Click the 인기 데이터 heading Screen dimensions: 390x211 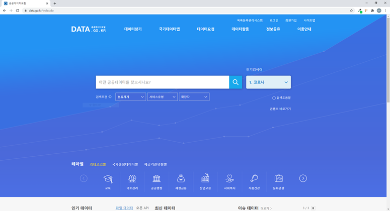[82, 208]
